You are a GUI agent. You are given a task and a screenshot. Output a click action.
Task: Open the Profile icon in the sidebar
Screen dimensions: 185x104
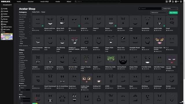pos(2,9)
